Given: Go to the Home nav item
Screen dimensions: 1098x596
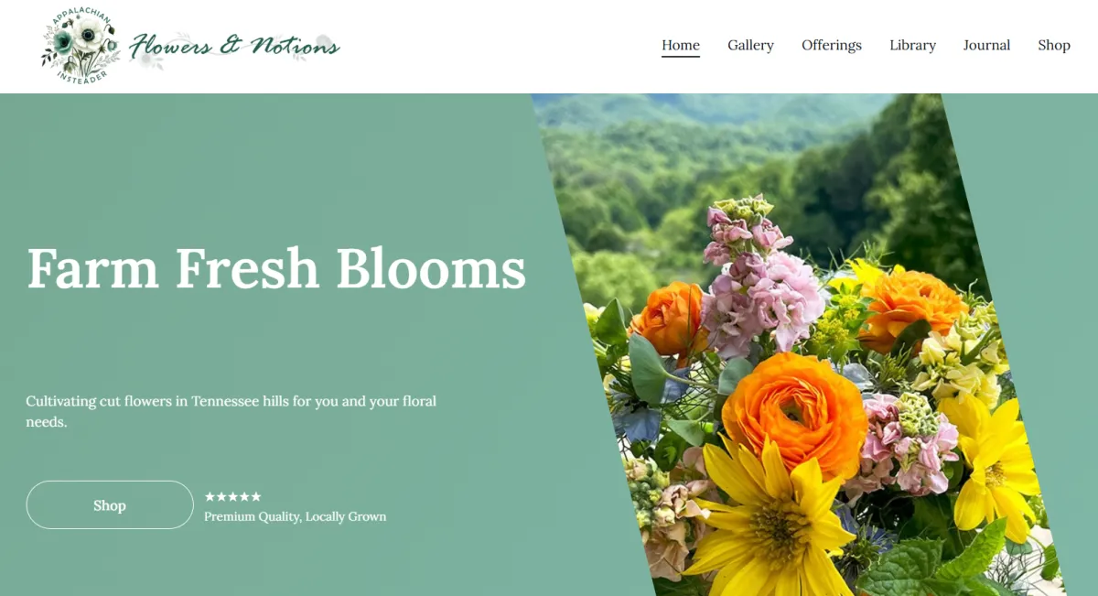Looking at the screenshot, I should (681, 45).
